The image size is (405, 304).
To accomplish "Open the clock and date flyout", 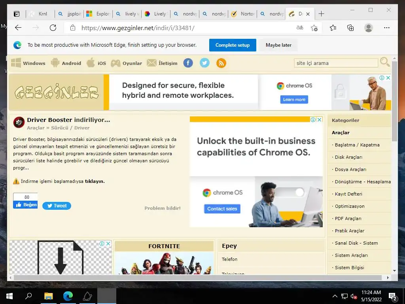I will 371,296.
